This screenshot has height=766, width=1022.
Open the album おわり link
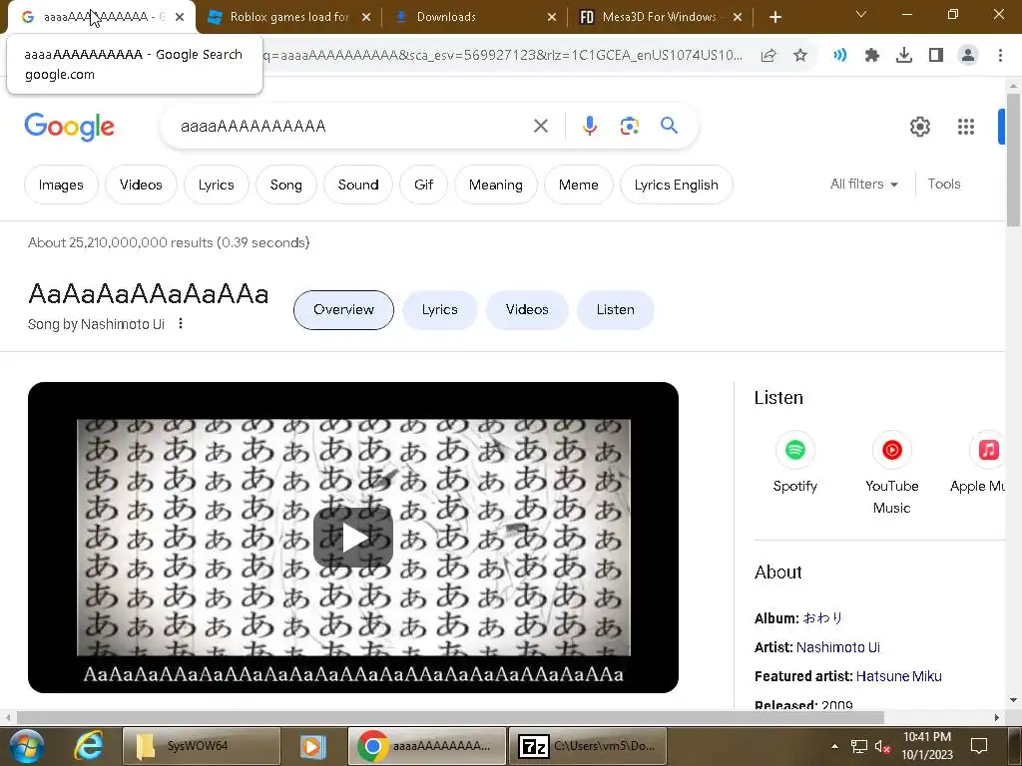point(822,618)
